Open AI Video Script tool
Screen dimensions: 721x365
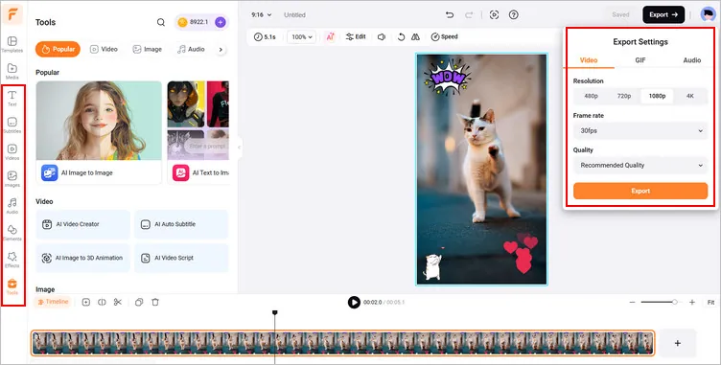click(181, 258)
